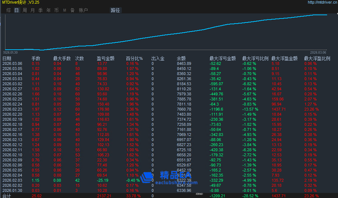Click the 最大浮亏比例 column header
The width and height of the screenshot is (338, 198).
255,58
